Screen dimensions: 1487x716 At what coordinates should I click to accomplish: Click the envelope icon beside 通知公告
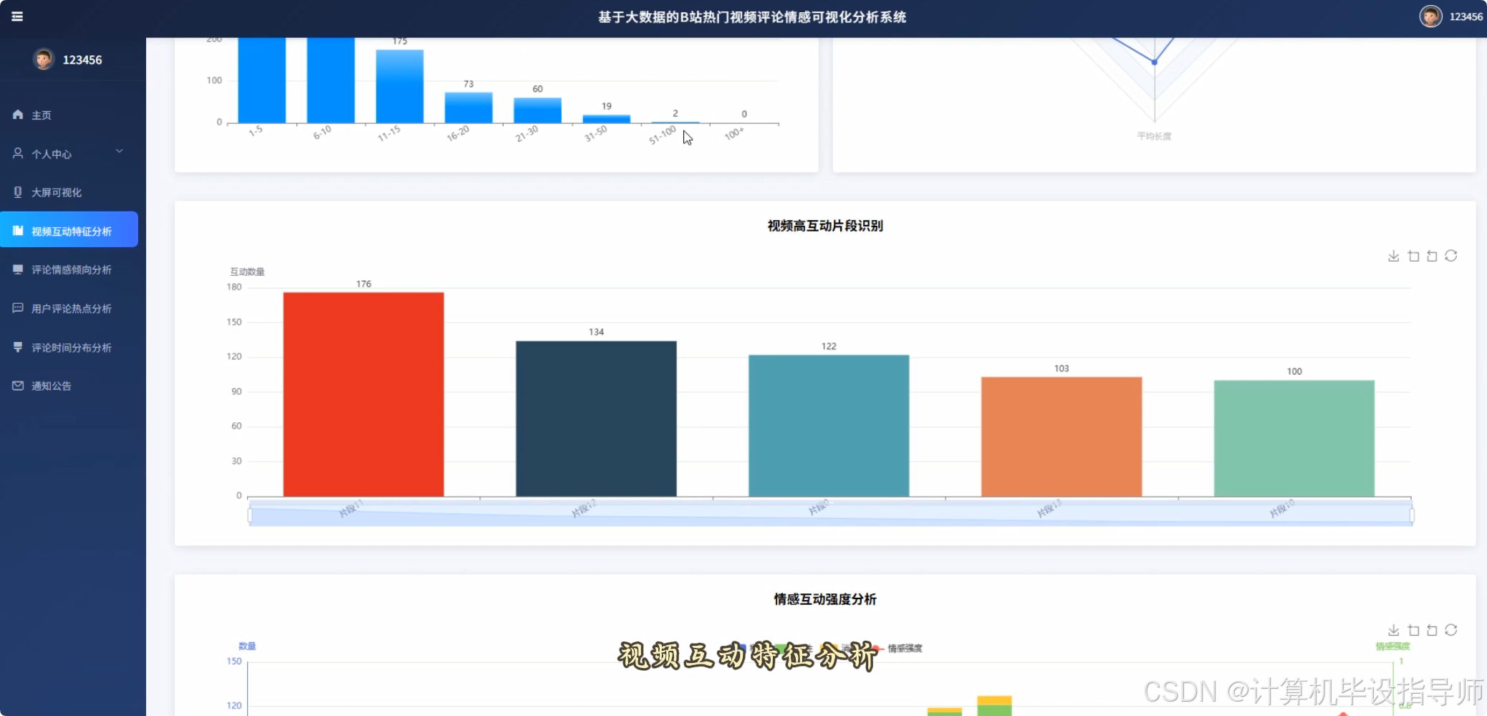17,386
